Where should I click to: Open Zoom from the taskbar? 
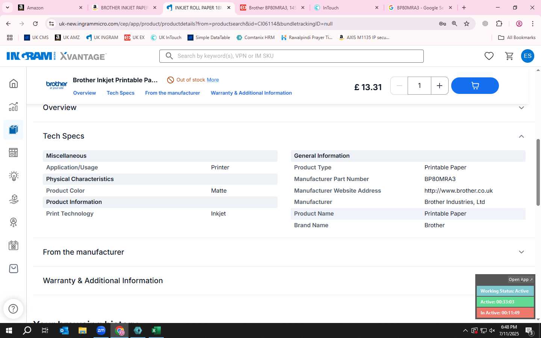click(101, 330)
